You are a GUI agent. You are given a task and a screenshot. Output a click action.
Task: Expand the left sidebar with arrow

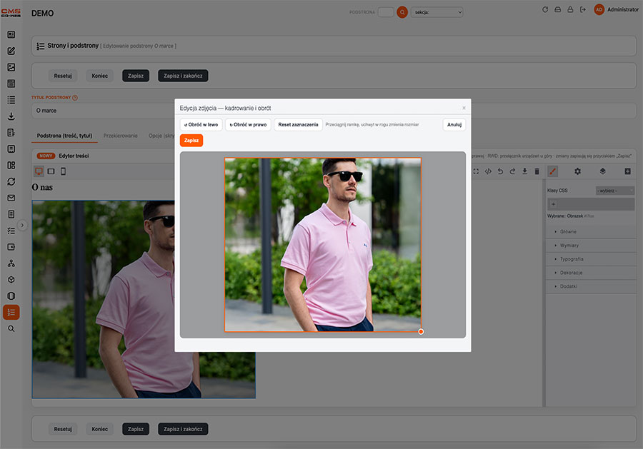tap(23, 226)
